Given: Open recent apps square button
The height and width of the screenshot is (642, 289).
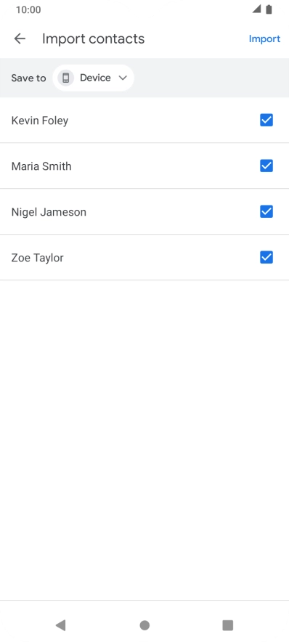Looking at the screenshot, I should [x=227, y=625].
